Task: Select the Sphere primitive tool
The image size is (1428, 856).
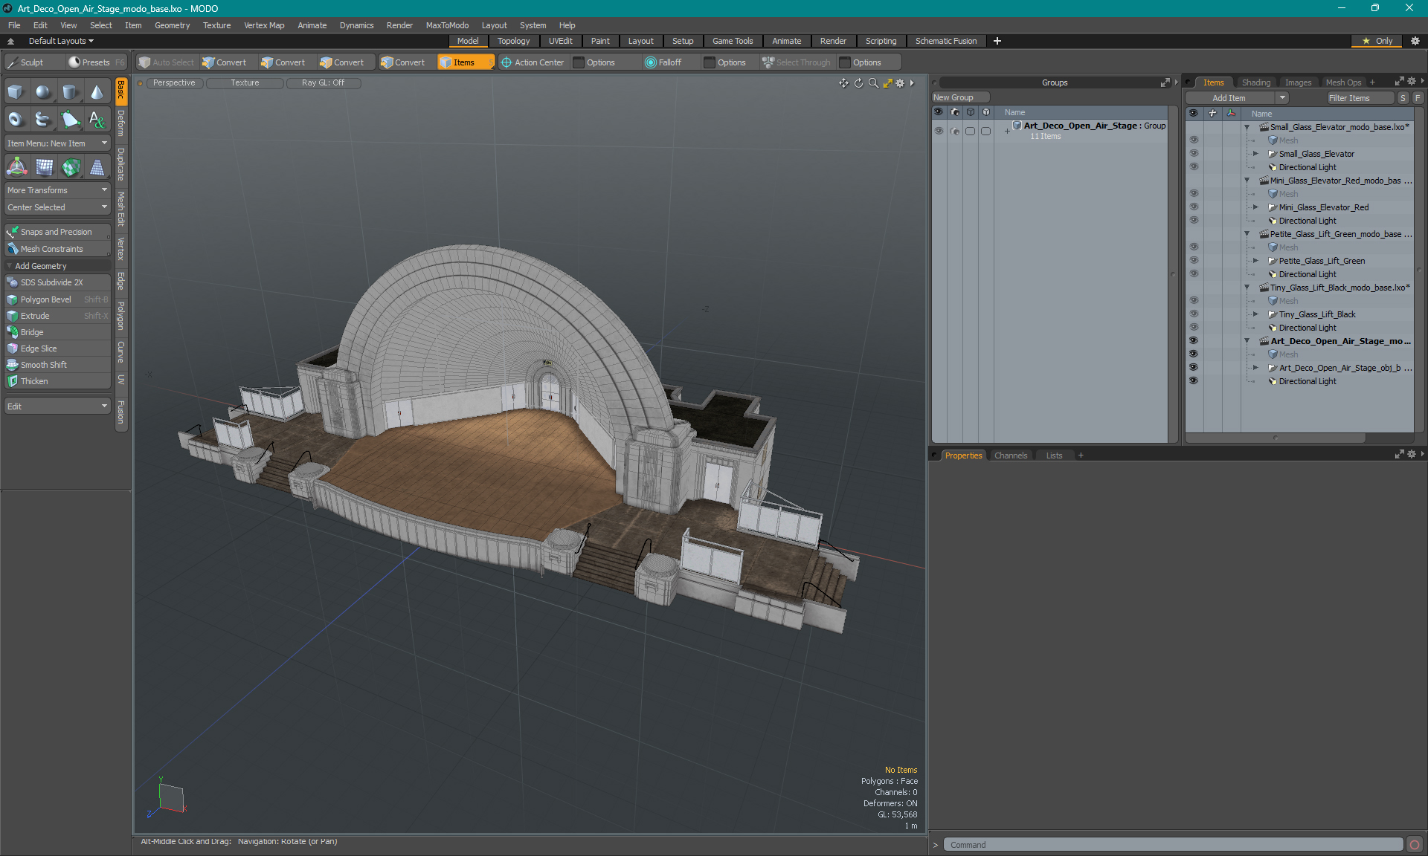Action: [x=43, y=92]
